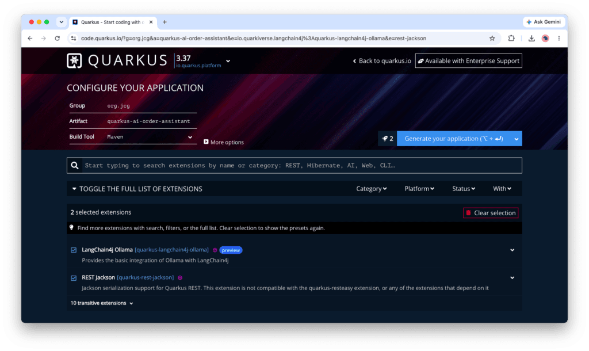Click the Quarkus logo icon
Image resolution: width=589 pixels, height=351 pixels.
click(74, 60)
